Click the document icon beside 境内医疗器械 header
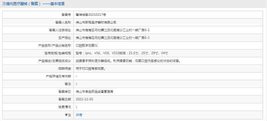Viewport: 267px width, 121px height. click(4, 4)
